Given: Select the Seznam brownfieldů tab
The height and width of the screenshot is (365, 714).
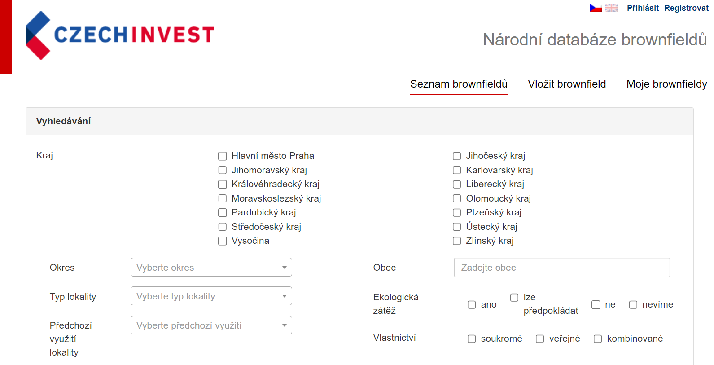Looking at the screenshot, I should [x=459, y=84].
